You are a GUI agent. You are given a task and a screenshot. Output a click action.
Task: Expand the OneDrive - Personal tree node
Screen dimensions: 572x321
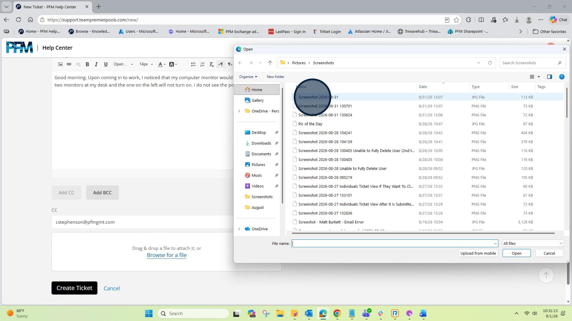coord(239,111)
